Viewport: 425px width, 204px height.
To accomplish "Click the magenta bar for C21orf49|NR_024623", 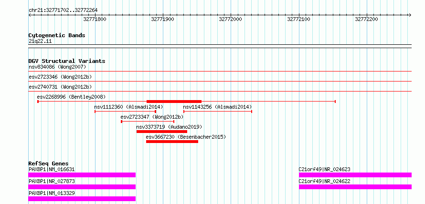I will (355, 175).
